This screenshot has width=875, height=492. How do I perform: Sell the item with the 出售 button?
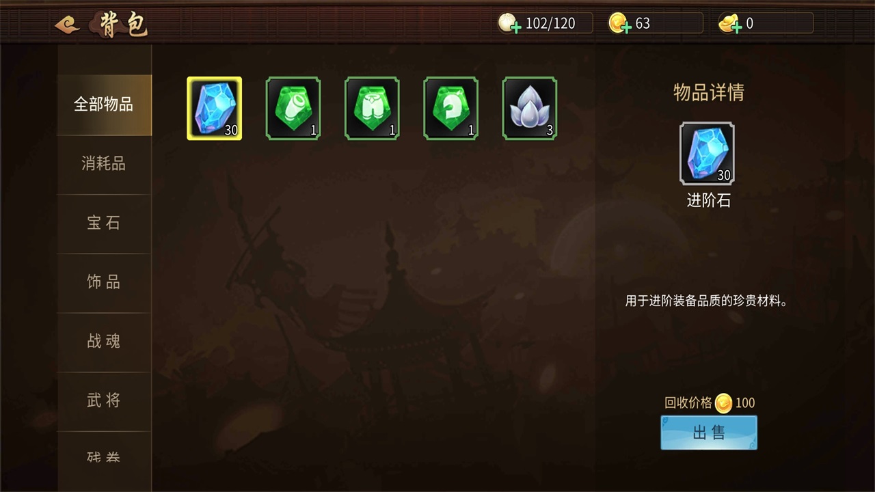tap(709, 433)
